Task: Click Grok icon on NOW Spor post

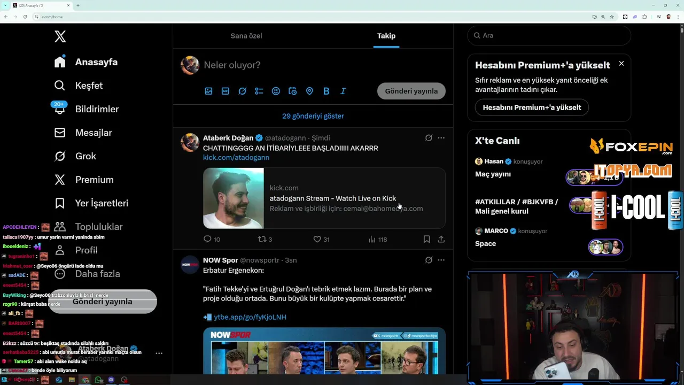Action: [429, 260]
